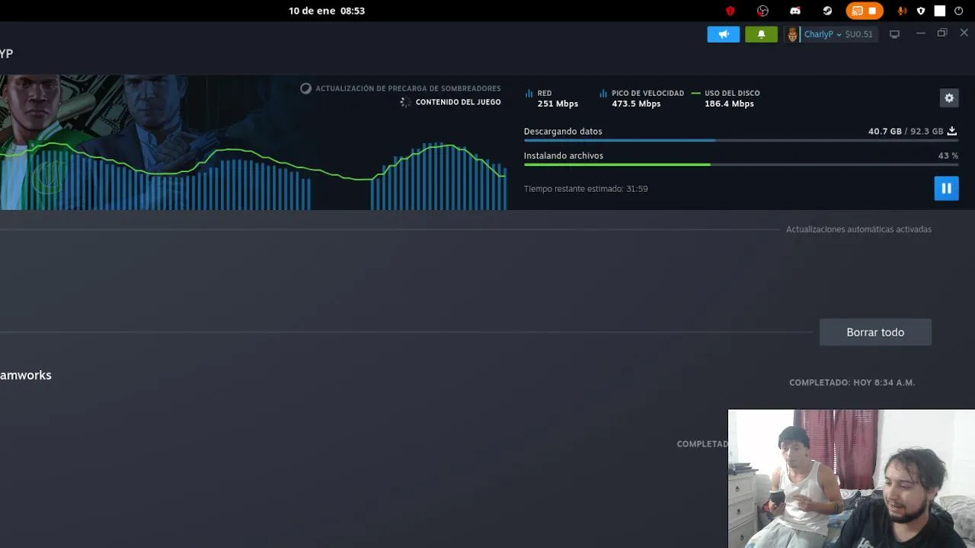Screen dimensions: 975x548
Task: Click the 43 % installation percentage
Action: pyautogui.click(x=948, y=155)
